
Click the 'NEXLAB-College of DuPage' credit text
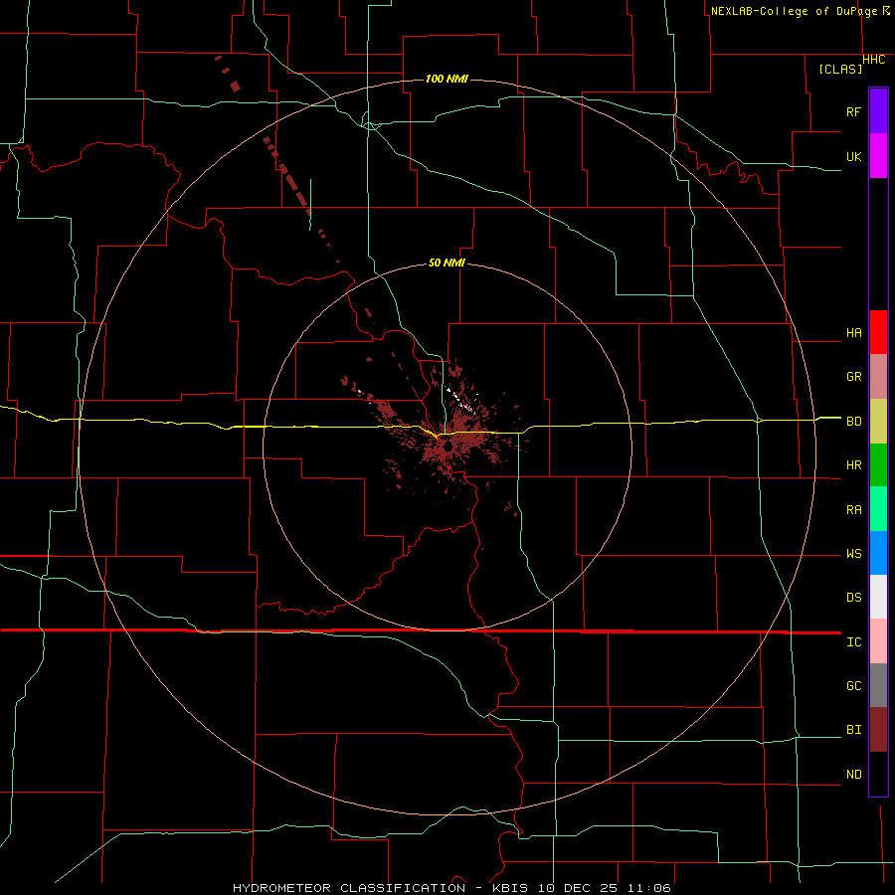click(x=795, y=11)
